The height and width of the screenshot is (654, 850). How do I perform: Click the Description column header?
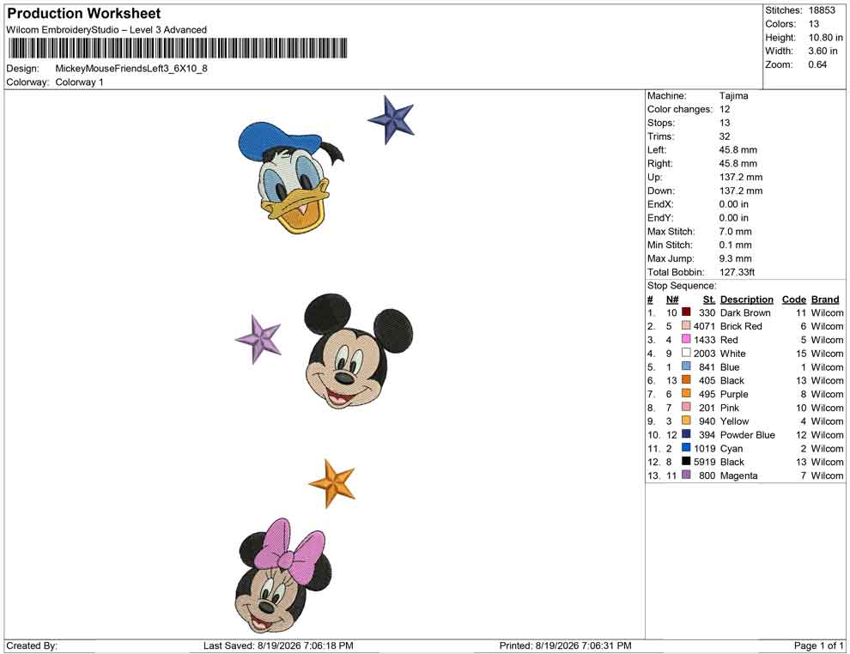[x=746, y=300]
